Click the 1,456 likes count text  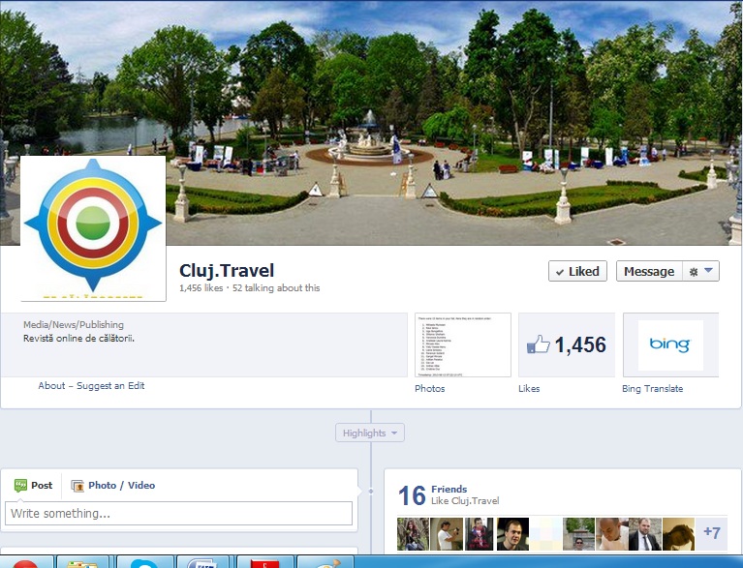(201, 287)
